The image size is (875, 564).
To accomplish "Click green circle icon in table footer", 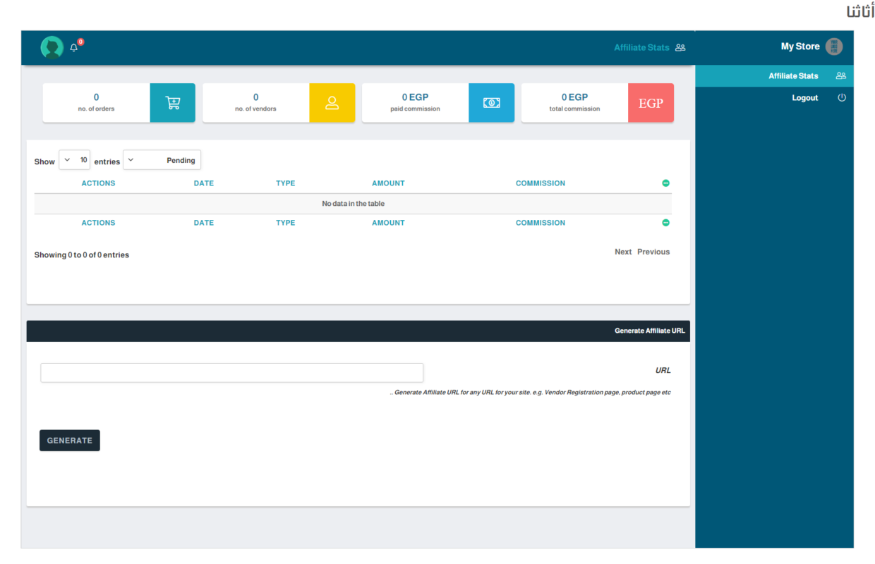I will (x=665, y=223).
